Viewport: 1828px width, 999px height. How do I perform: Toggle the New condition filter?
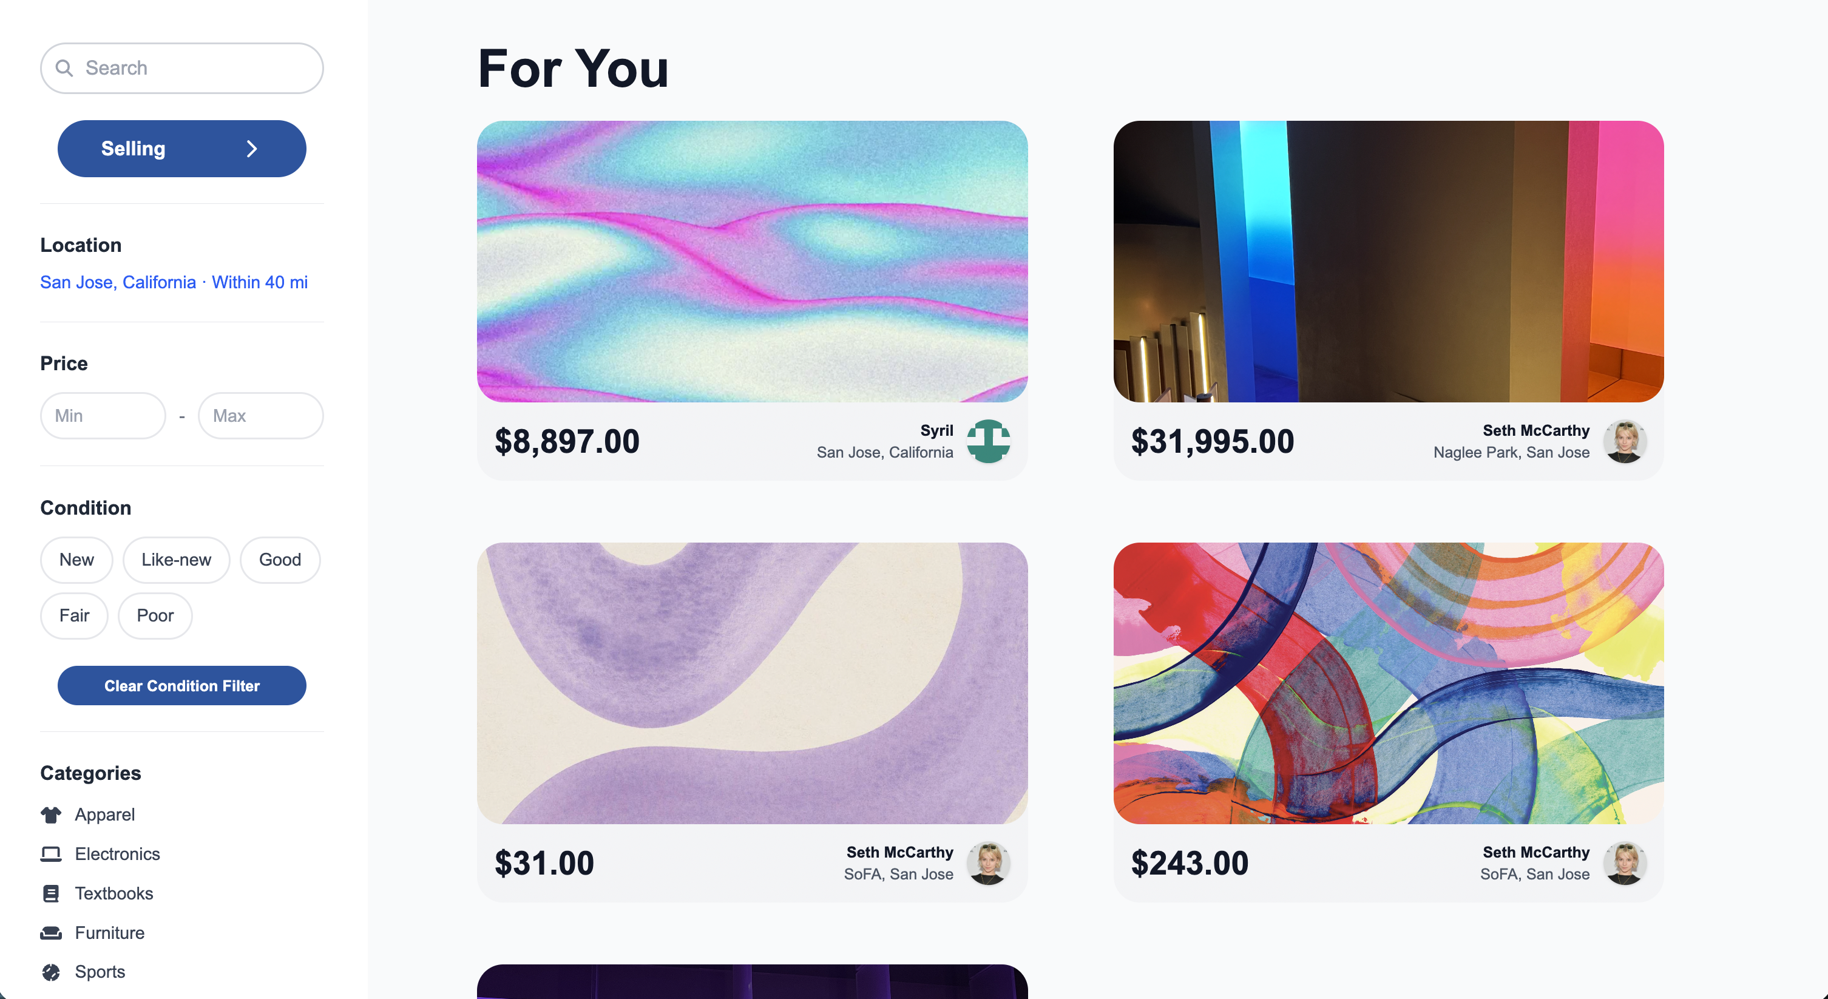tap(76, 560)
